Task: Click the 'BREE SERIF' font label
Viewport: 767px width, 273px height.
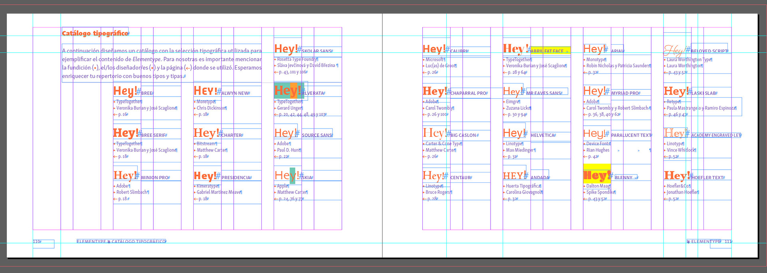Action: 153,135
